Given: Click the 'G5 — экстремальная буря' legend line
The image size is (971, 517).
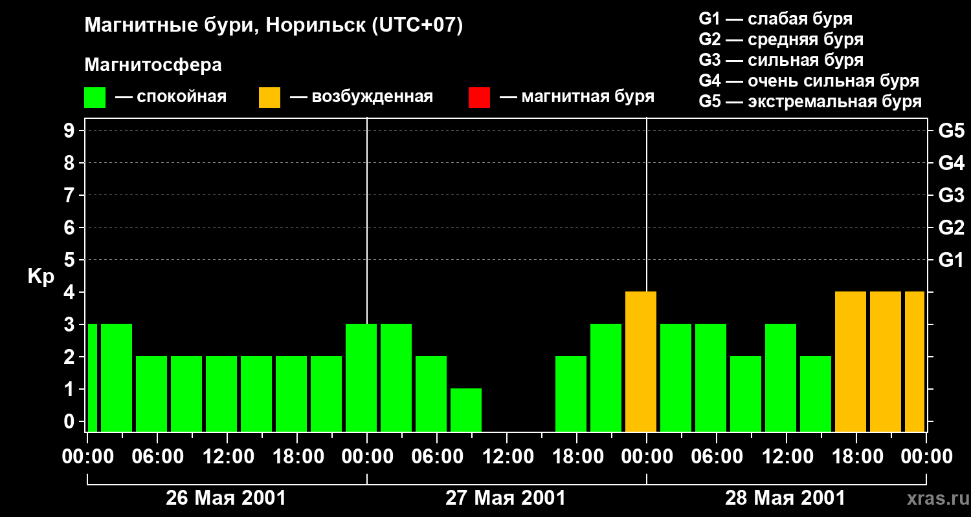Looking at the screenshot, I should pyautogui.click(x=810, y=101).
